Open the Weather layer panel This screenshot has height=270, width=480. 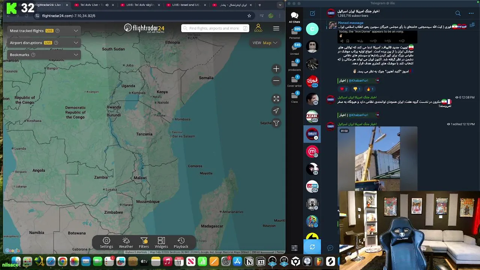pos(126,243)
